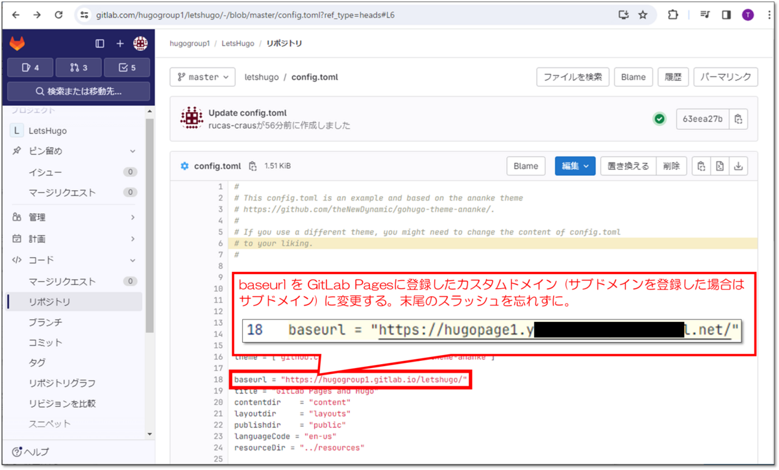Open the master branch dropdown
The height and width of the screenshot is (470, 779).
point(203,77)
